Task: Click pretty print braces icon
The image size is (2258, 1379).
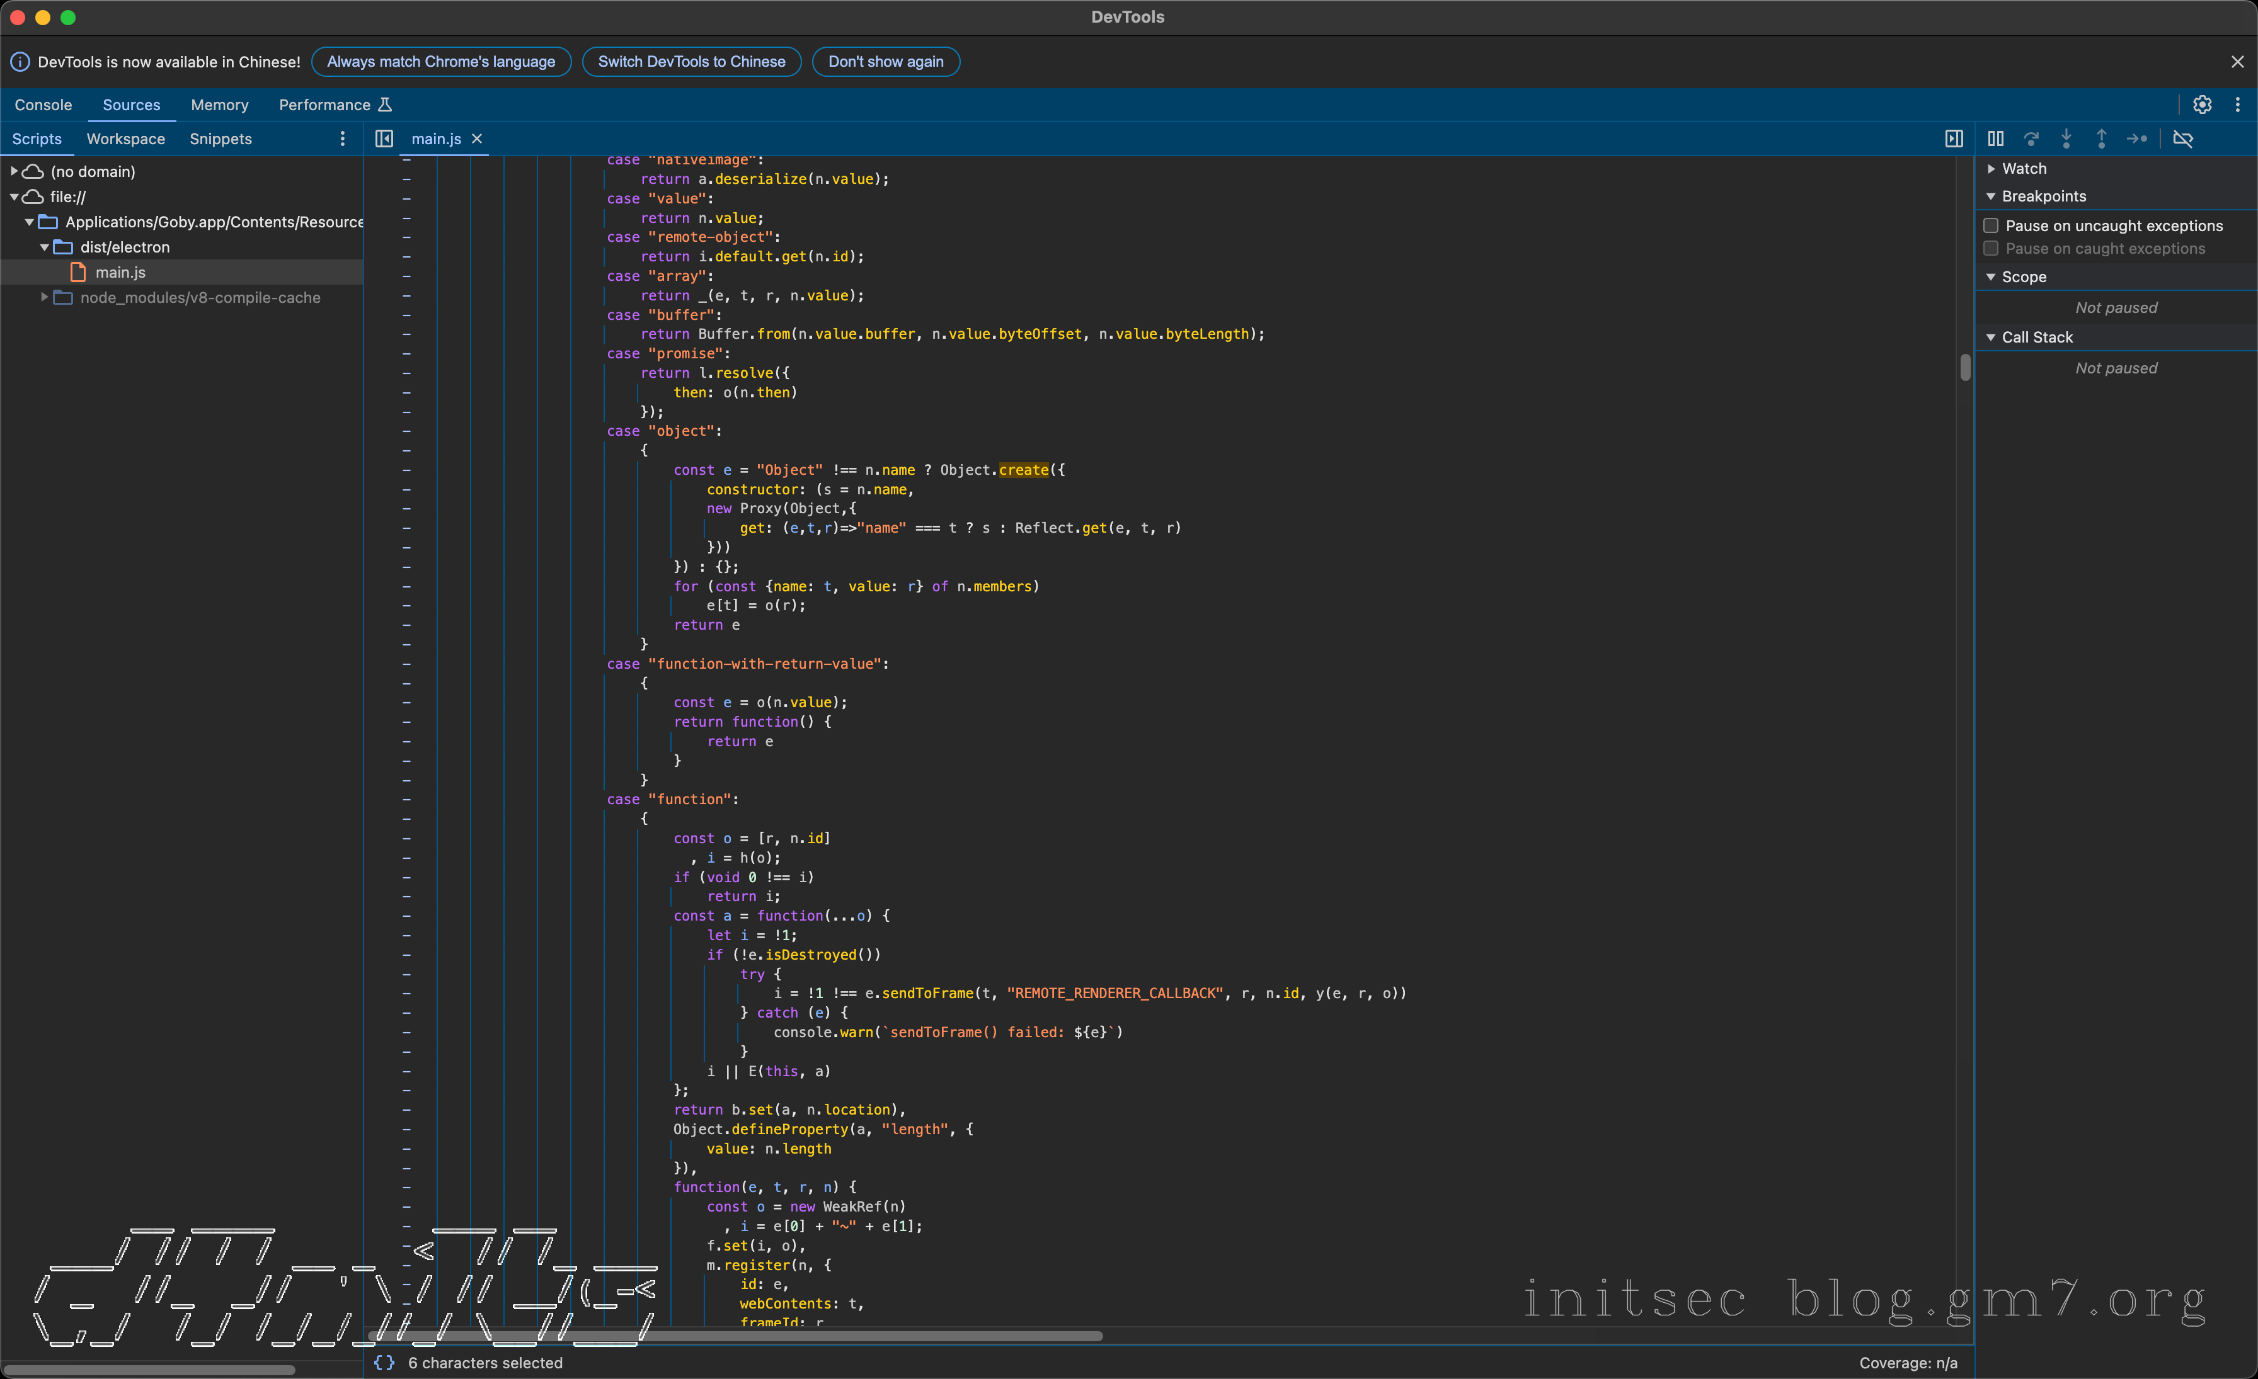Action: (384, 1361)
